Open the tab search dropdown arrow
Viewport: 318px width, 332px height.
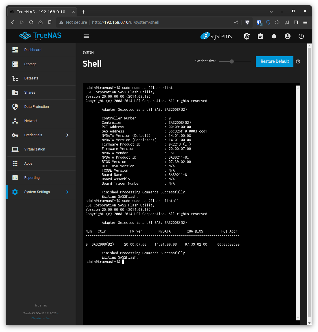pos(271,12)
